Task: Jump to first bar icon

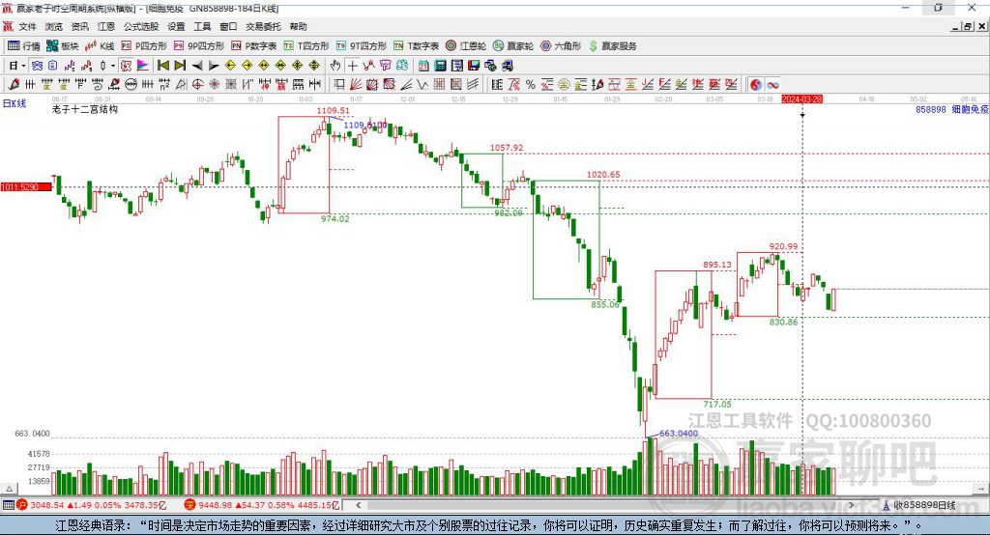Action: click(162, 66)
